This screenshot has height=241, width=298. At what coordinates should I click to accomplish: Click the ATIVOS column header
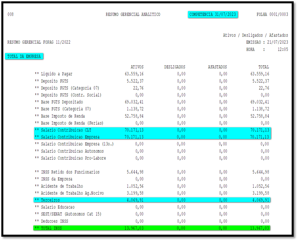[137, 67]
